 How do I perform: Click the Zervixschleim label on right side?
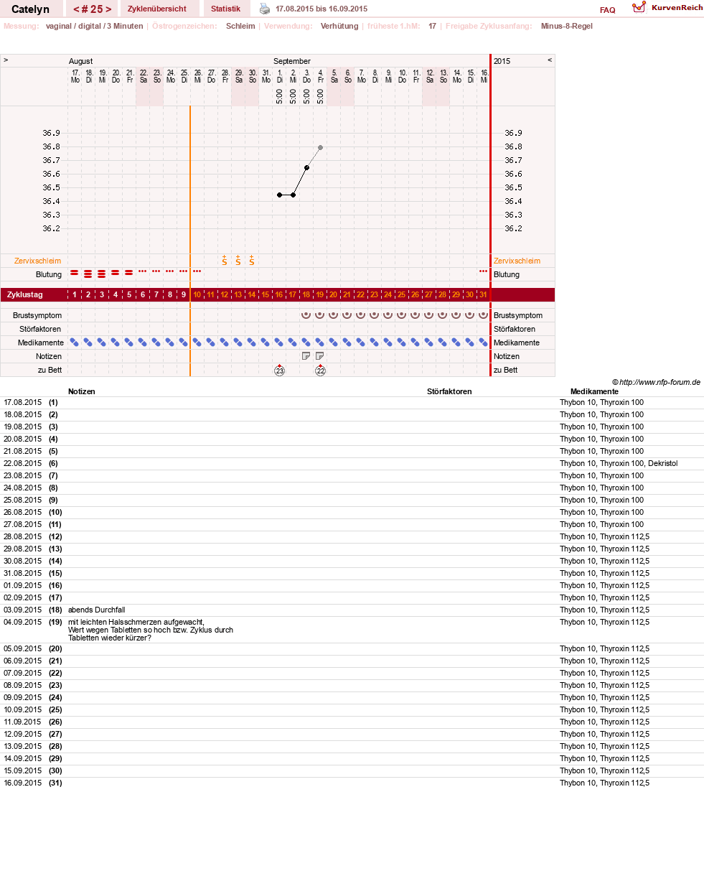(517, 261)
